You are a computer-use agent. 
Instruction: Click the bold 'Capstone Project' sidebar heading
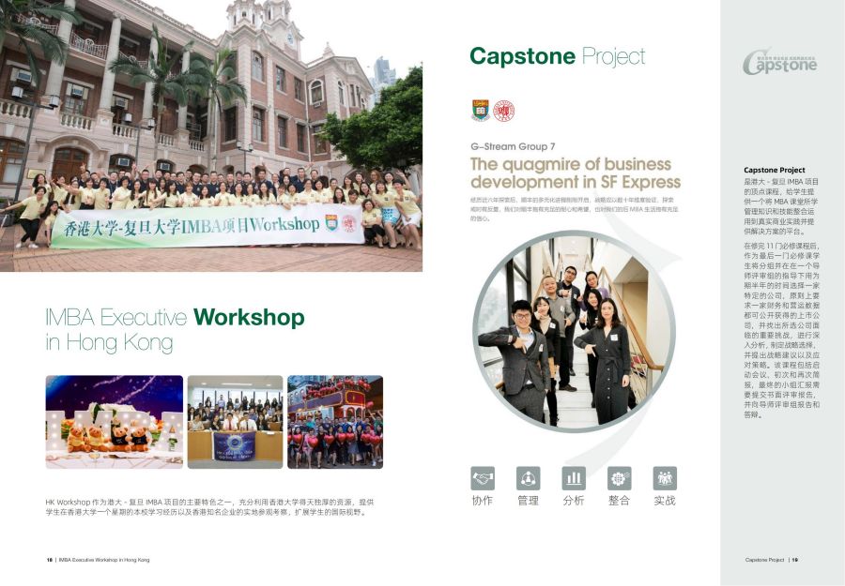point(775,170)
